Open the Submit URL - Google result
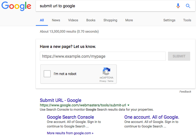 click(x=61, y=100)
